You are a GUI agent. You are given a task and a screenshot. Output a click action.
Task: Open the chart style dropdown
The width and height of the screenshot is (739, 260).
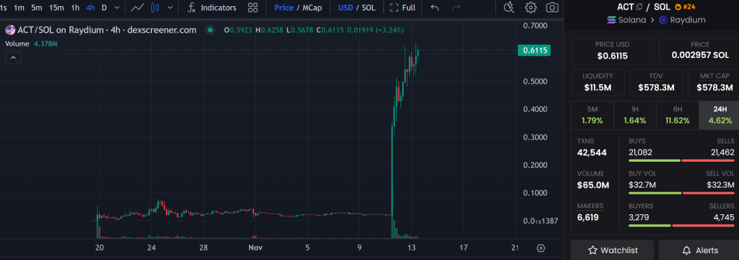click(170, 8)
